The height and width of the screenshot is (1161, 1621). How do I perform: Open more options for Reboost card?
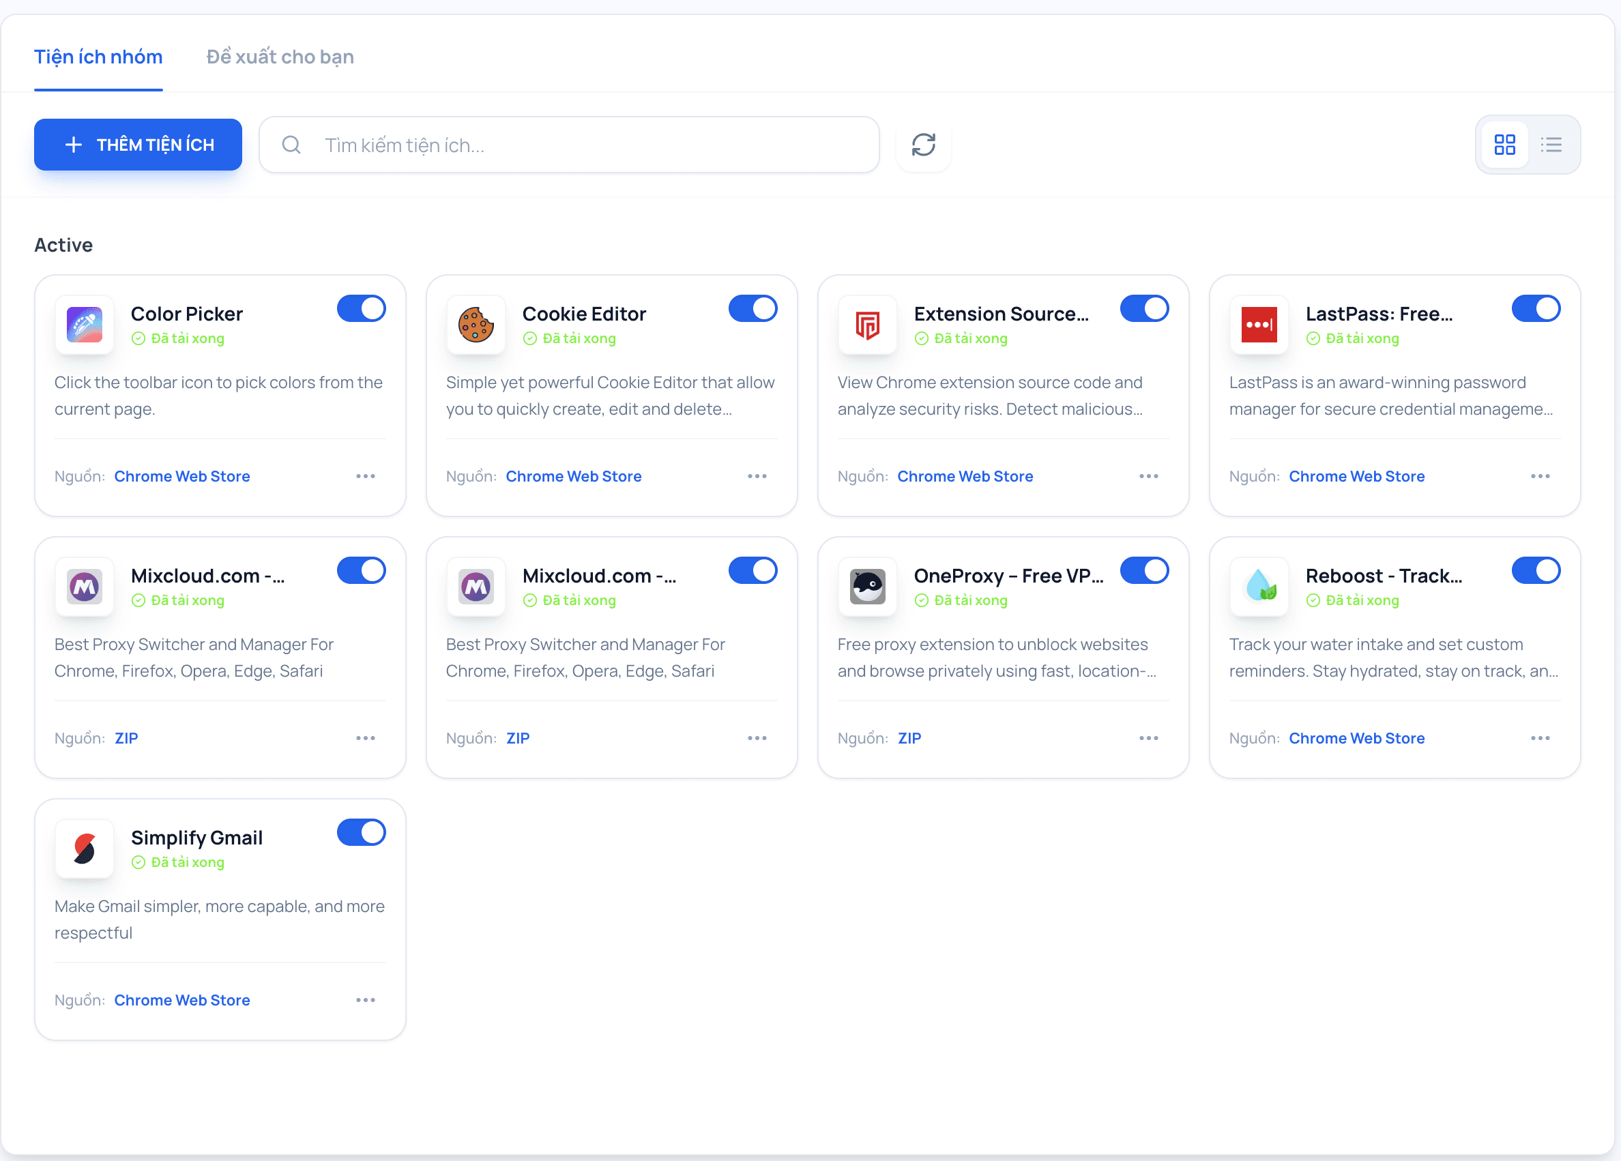(x=1541, y=739)
